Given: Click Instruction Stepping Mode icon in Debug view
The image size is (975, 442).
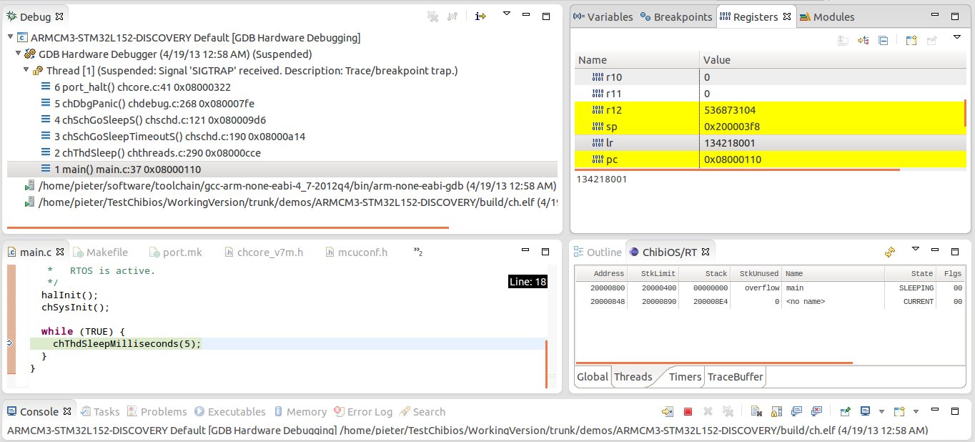Looking at the screenshot, I should [480, 16].
